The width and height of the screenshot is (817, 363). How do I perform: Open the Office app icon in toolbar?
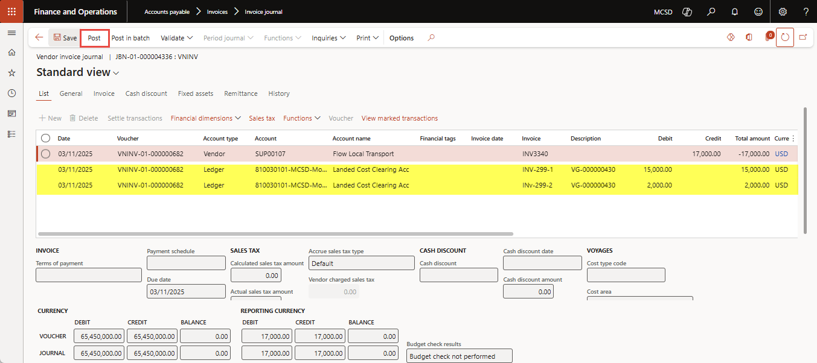click(749, 37)
